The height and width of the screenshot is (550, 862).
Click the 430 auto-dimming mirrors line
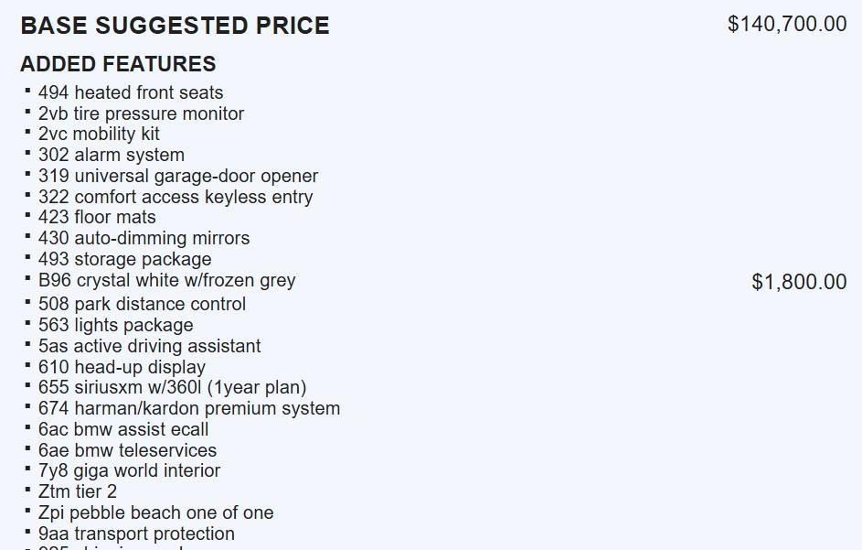(144, 238)
